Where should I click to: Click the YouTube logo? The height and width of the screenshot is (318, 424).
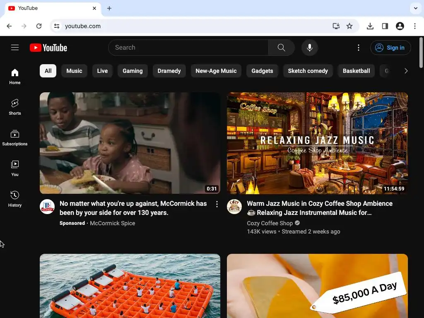click(x=48, y=48)
